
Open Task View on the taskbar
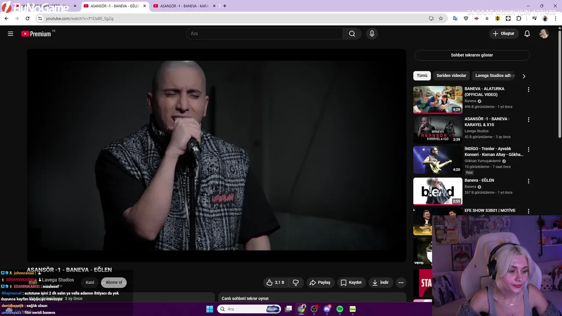click(x=288, y=309)
